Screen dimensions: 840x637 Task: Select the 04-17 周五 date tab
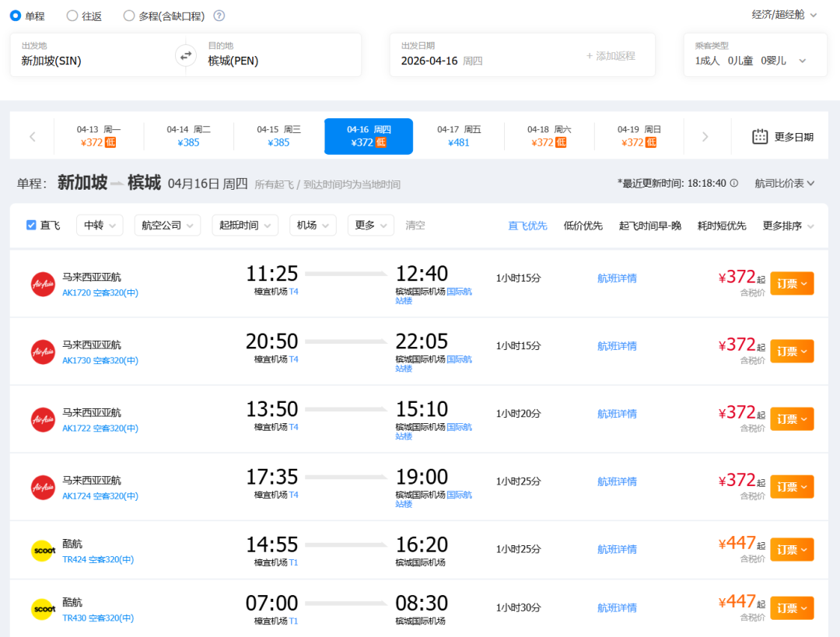click(459, 136)
